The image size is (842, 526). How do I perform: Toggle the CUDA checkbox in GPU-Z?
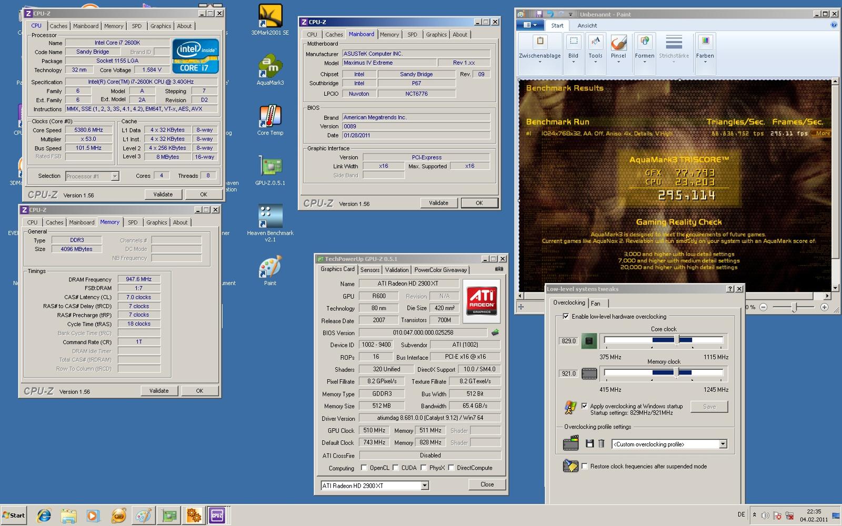click(395, 468)
